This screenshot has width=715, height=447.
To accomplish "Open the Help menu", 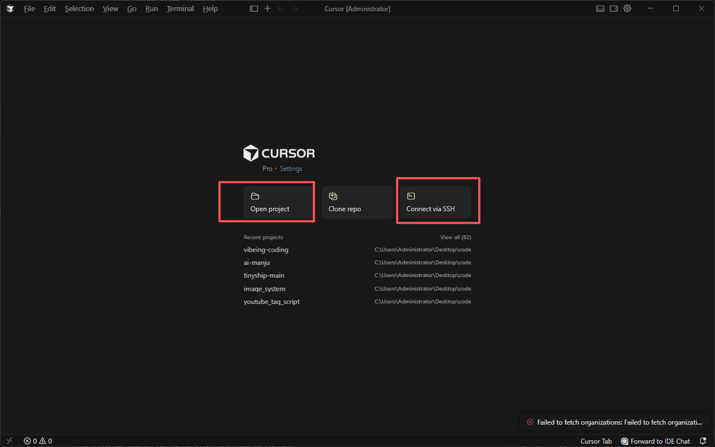I will coord(210,8).
